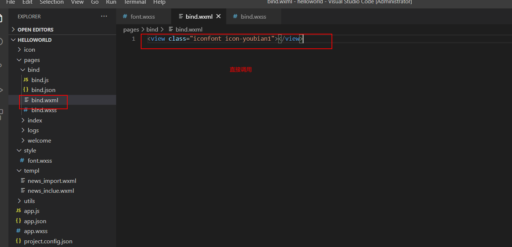Open the Run menu
This screenshot has width=512, height=247.
(x=111, y=2)
